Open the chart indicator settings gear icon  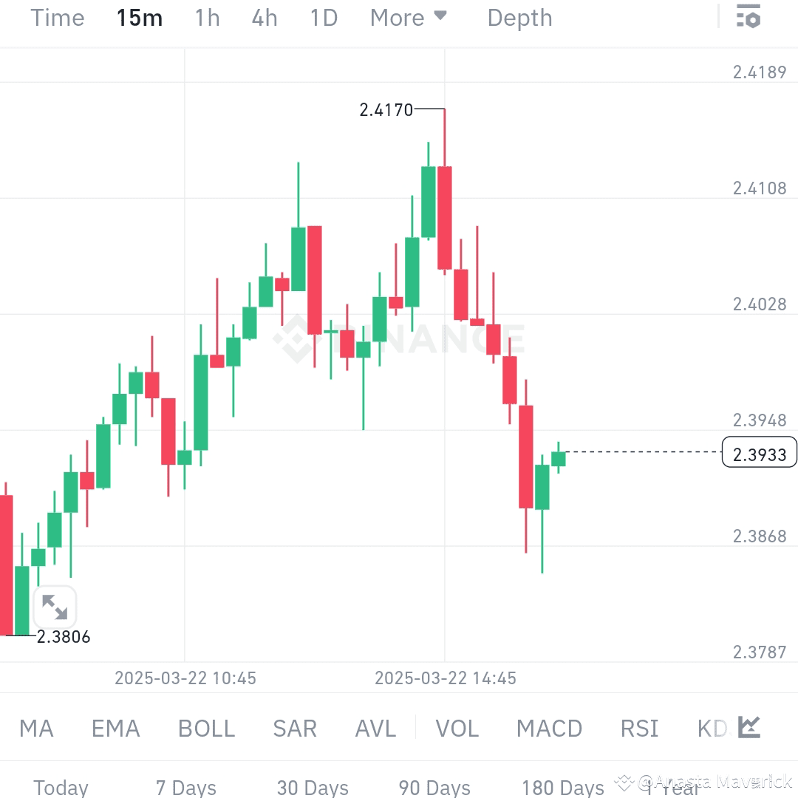pos(748,17)
